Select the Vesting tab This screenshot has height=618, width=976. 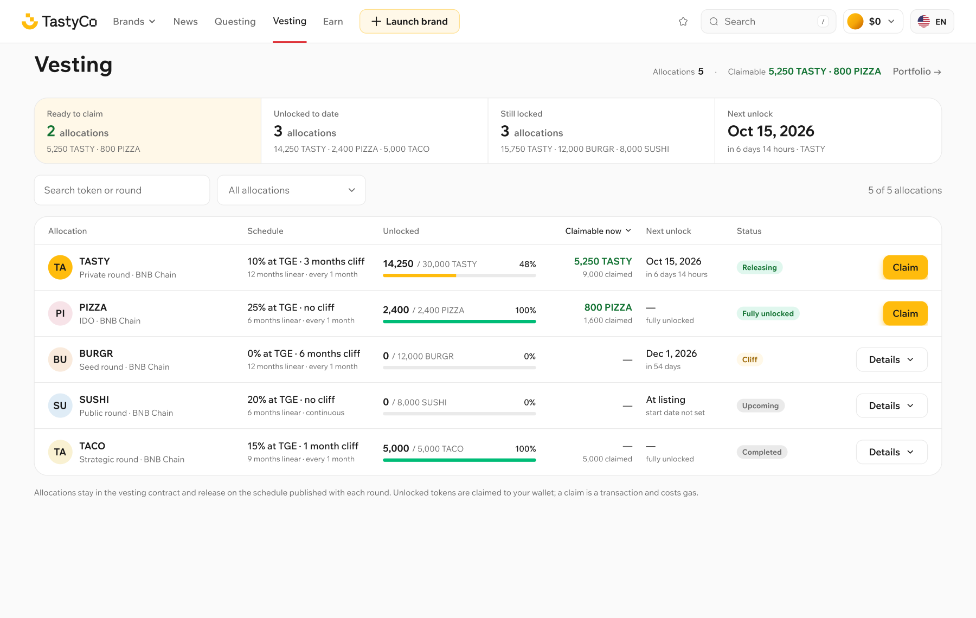(290, 21)
